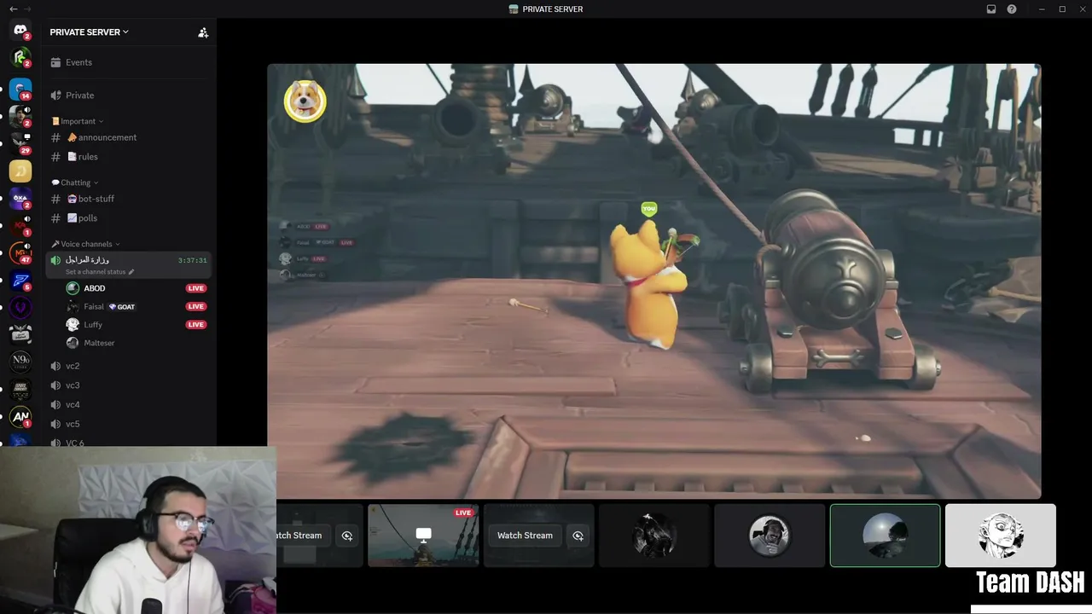Viewport: 1092px width, 614px height.
Task: Open the gold yellow server icon
Action: [x=20, y=171]
